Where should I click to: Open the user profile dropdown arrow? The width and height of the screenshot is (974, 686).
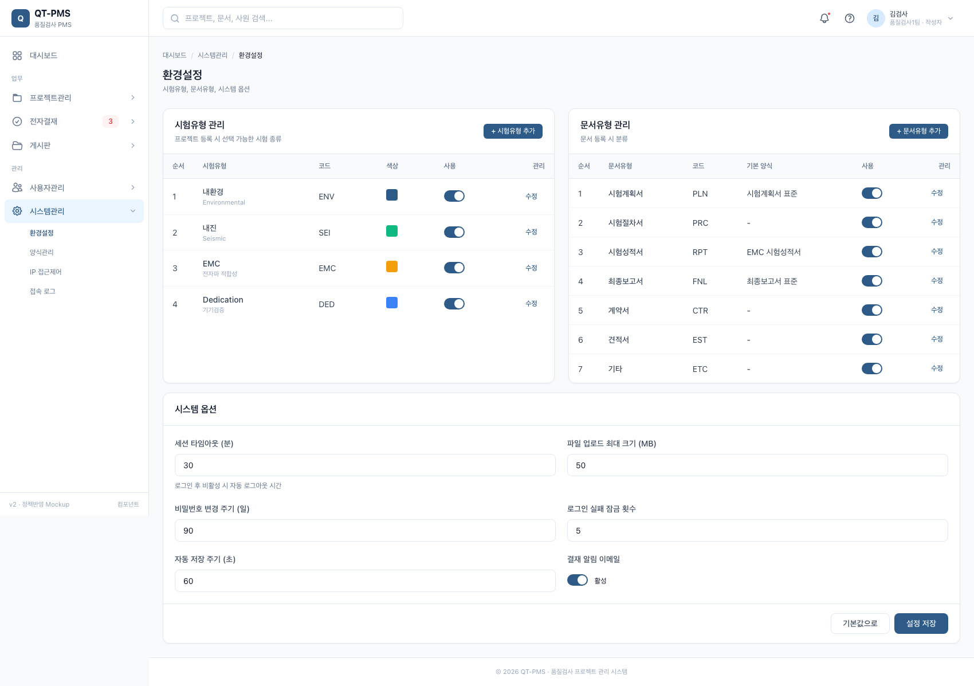click(951, 18)
